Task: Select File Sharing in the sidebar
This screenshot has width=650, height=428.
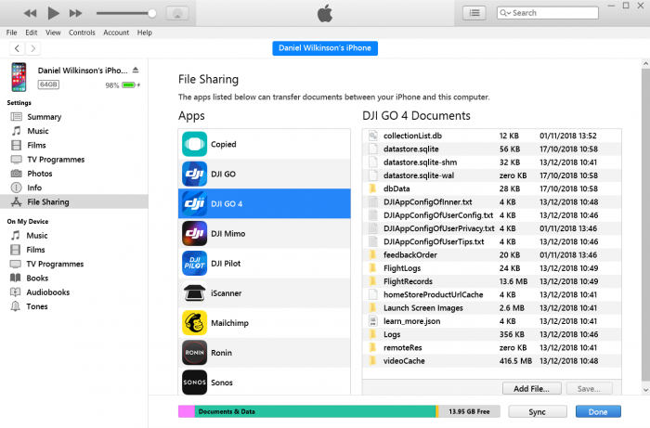Action: coord(73,201)
